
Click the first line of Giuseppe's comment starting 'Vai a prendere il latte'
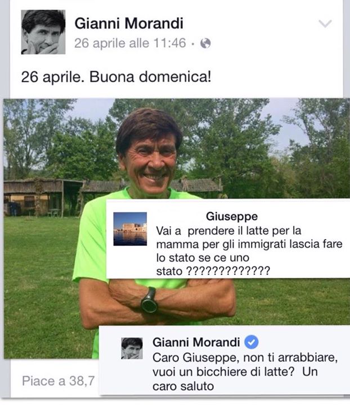click(x=228, y=231)
